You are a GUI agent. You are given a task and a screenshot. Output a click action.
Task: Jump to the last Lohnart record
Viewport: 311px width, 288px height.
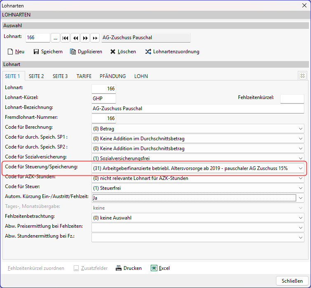pyautogui.click(x=95, y=38)
